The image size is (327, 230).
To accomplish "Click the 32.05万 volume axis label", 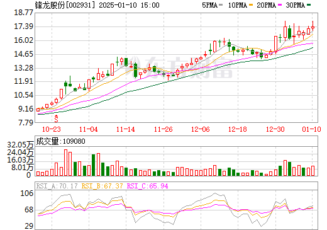I will pyautogui.click(x=20, y=145).
